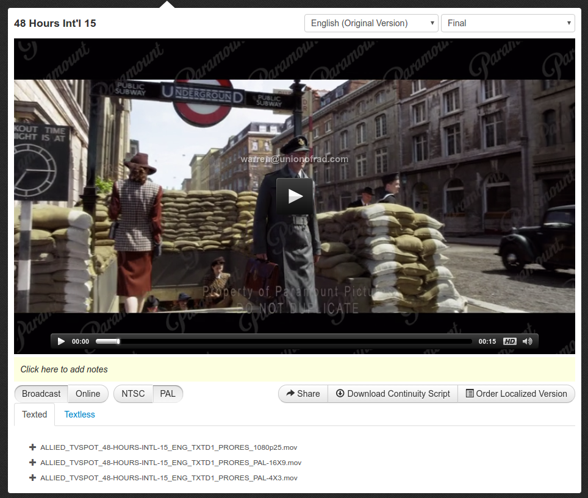Click the 00:15 duration display
Image resolution: width=588 pixels, height=498 pixels.
(x=487, y=341)
